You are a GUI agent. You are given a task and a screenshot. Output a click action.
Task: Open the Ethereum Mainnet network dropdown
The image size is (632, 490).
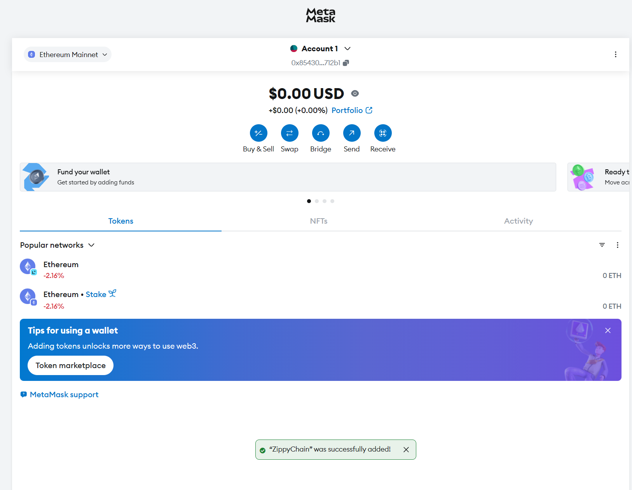point(68,54)
